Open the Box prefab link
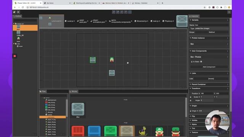 [192, 44]
